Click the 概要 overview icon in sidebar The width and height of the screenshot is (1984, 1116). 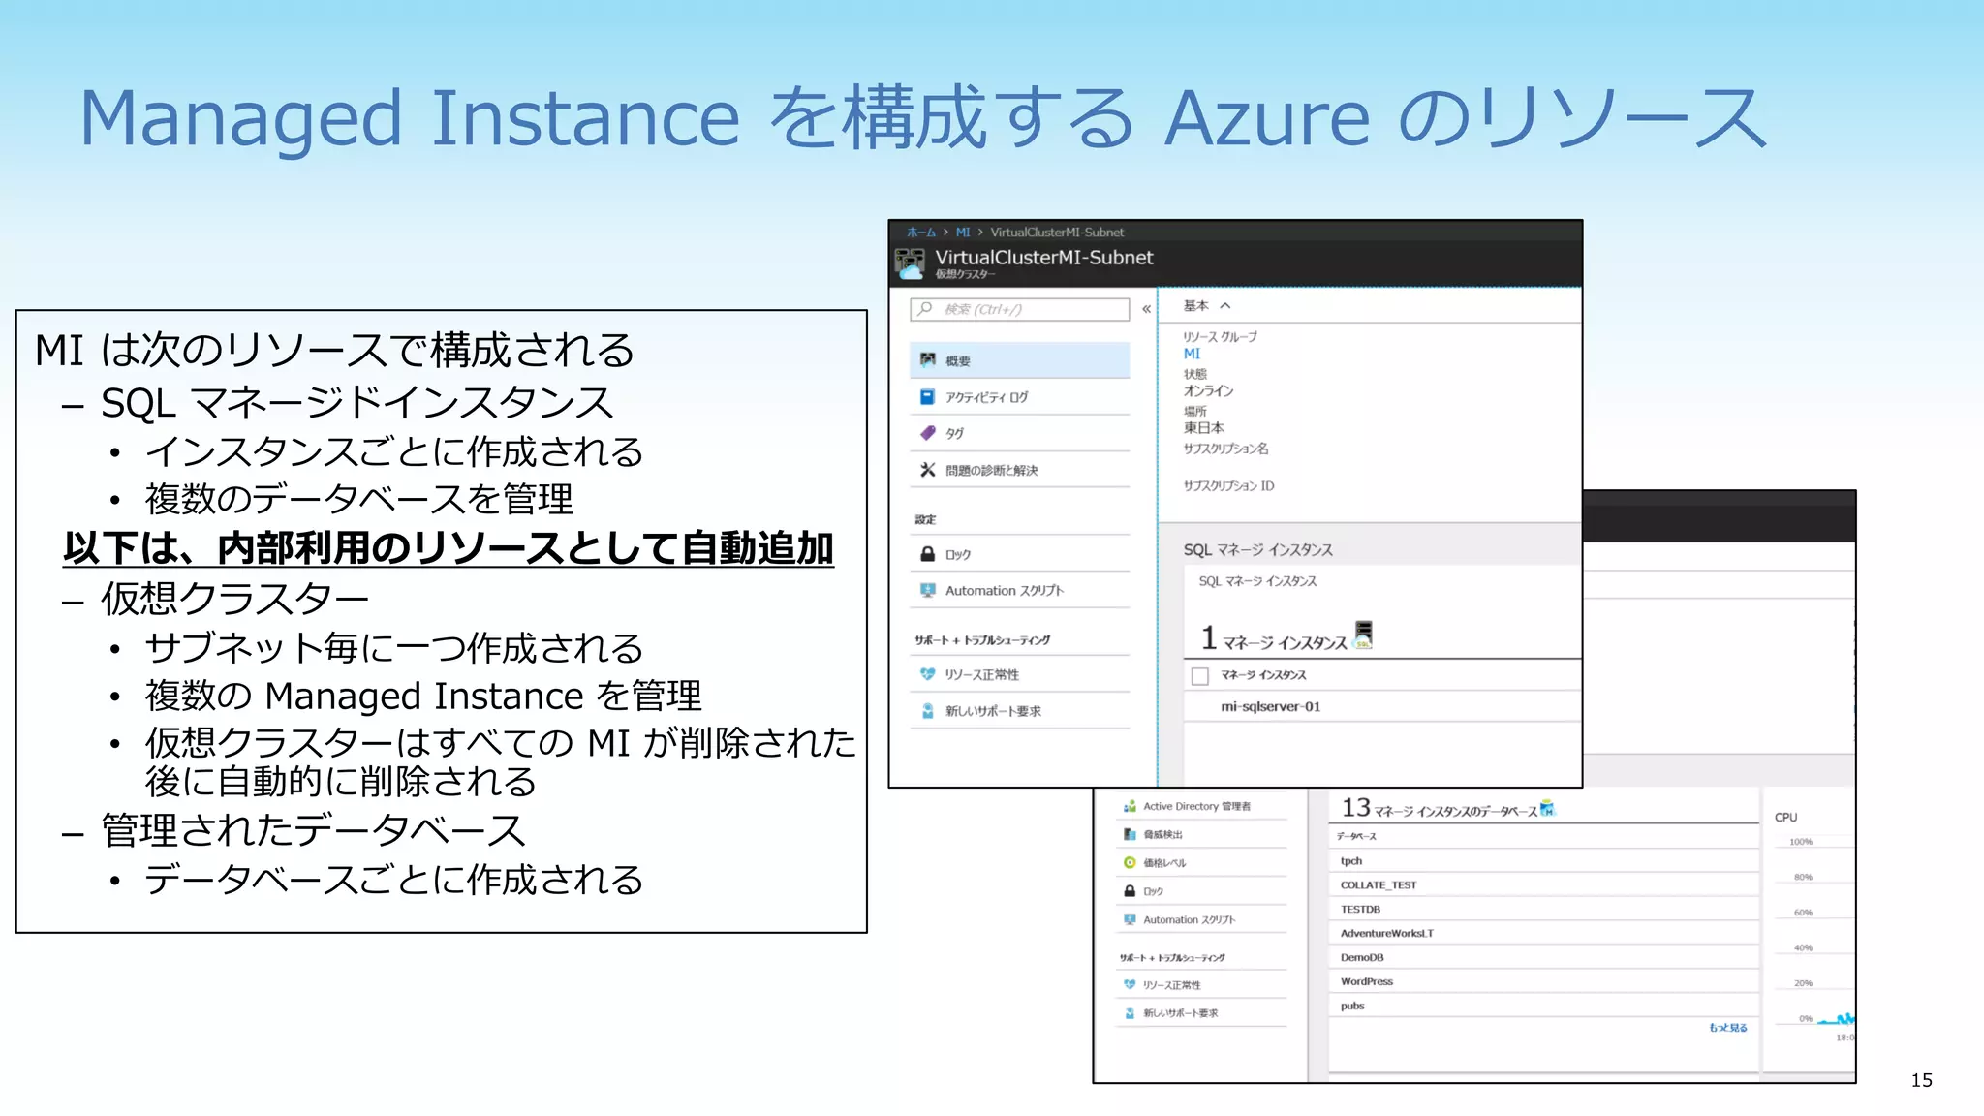927,359
